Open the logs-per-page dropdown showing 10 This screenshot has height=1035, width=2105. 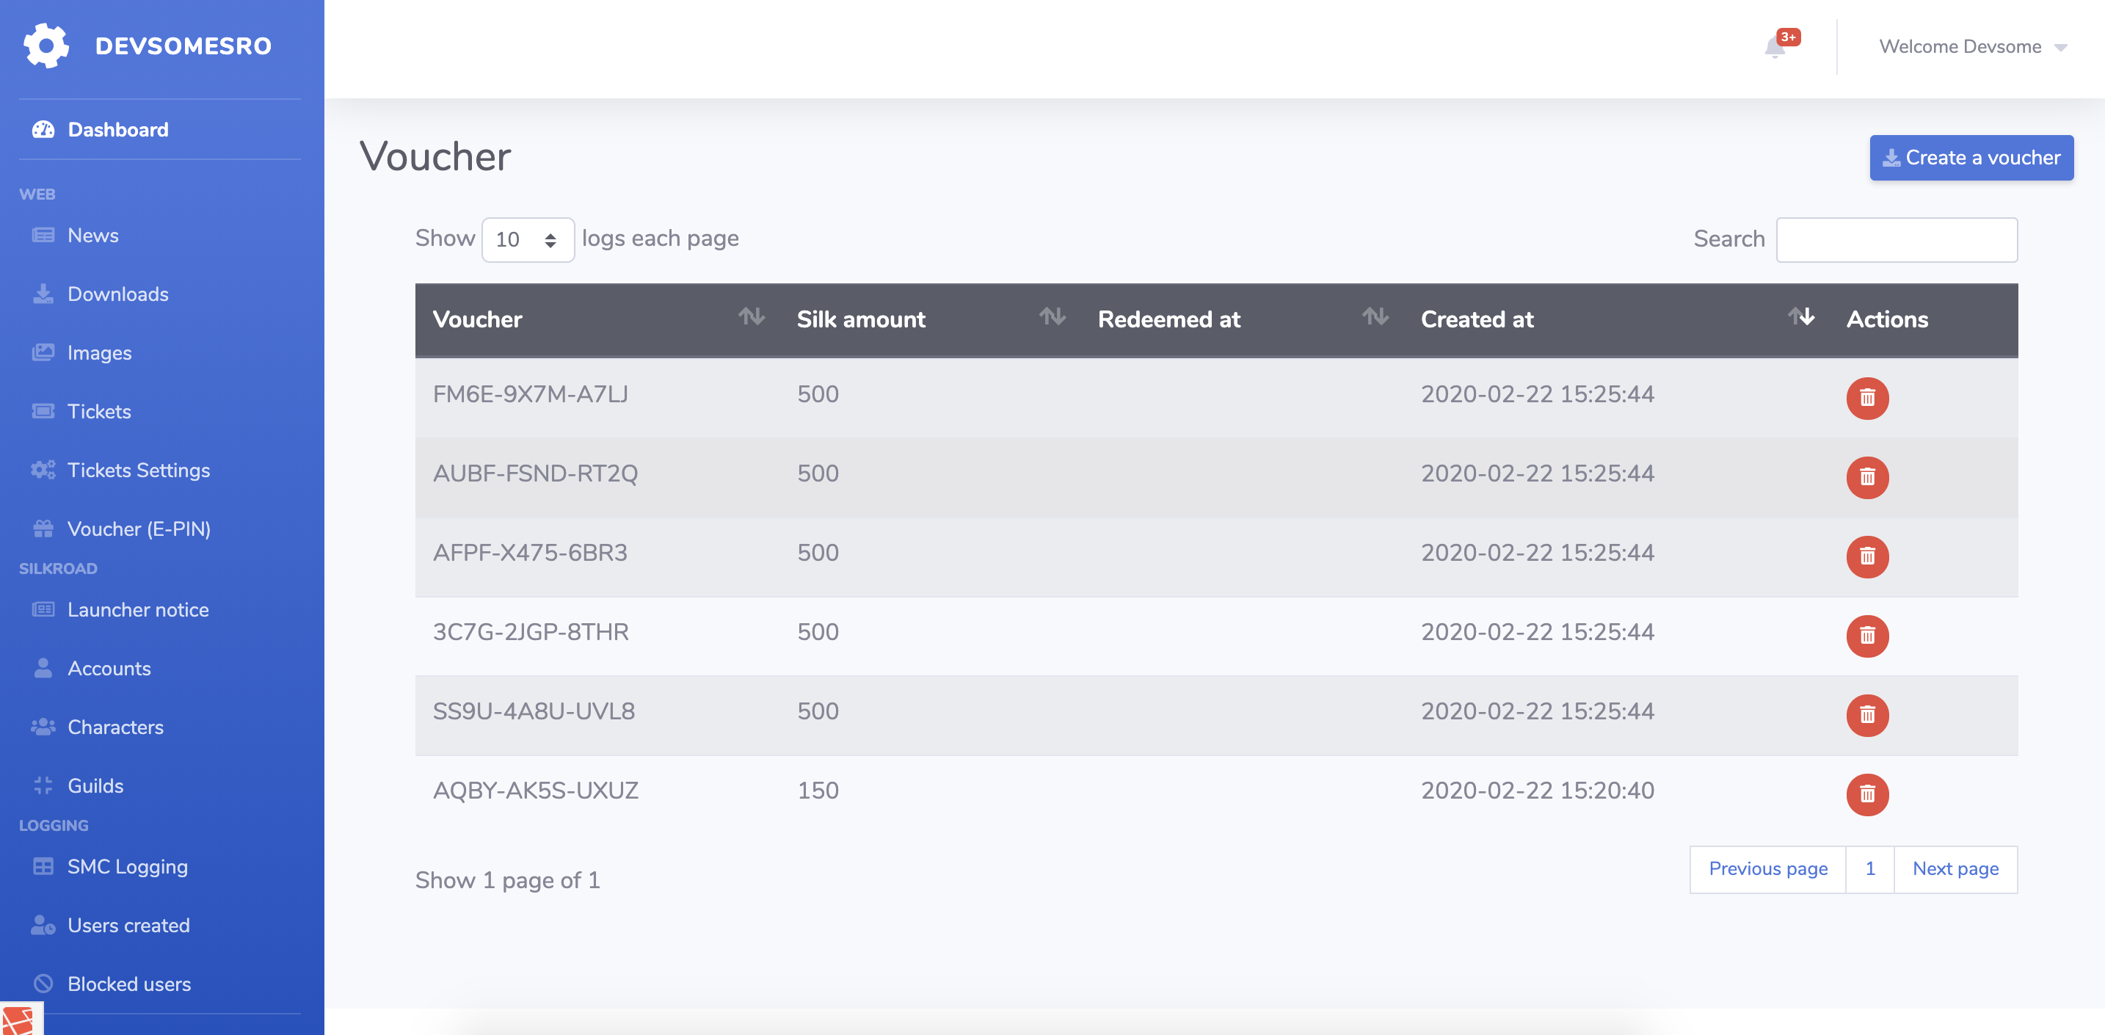click(x=527, y=239)
